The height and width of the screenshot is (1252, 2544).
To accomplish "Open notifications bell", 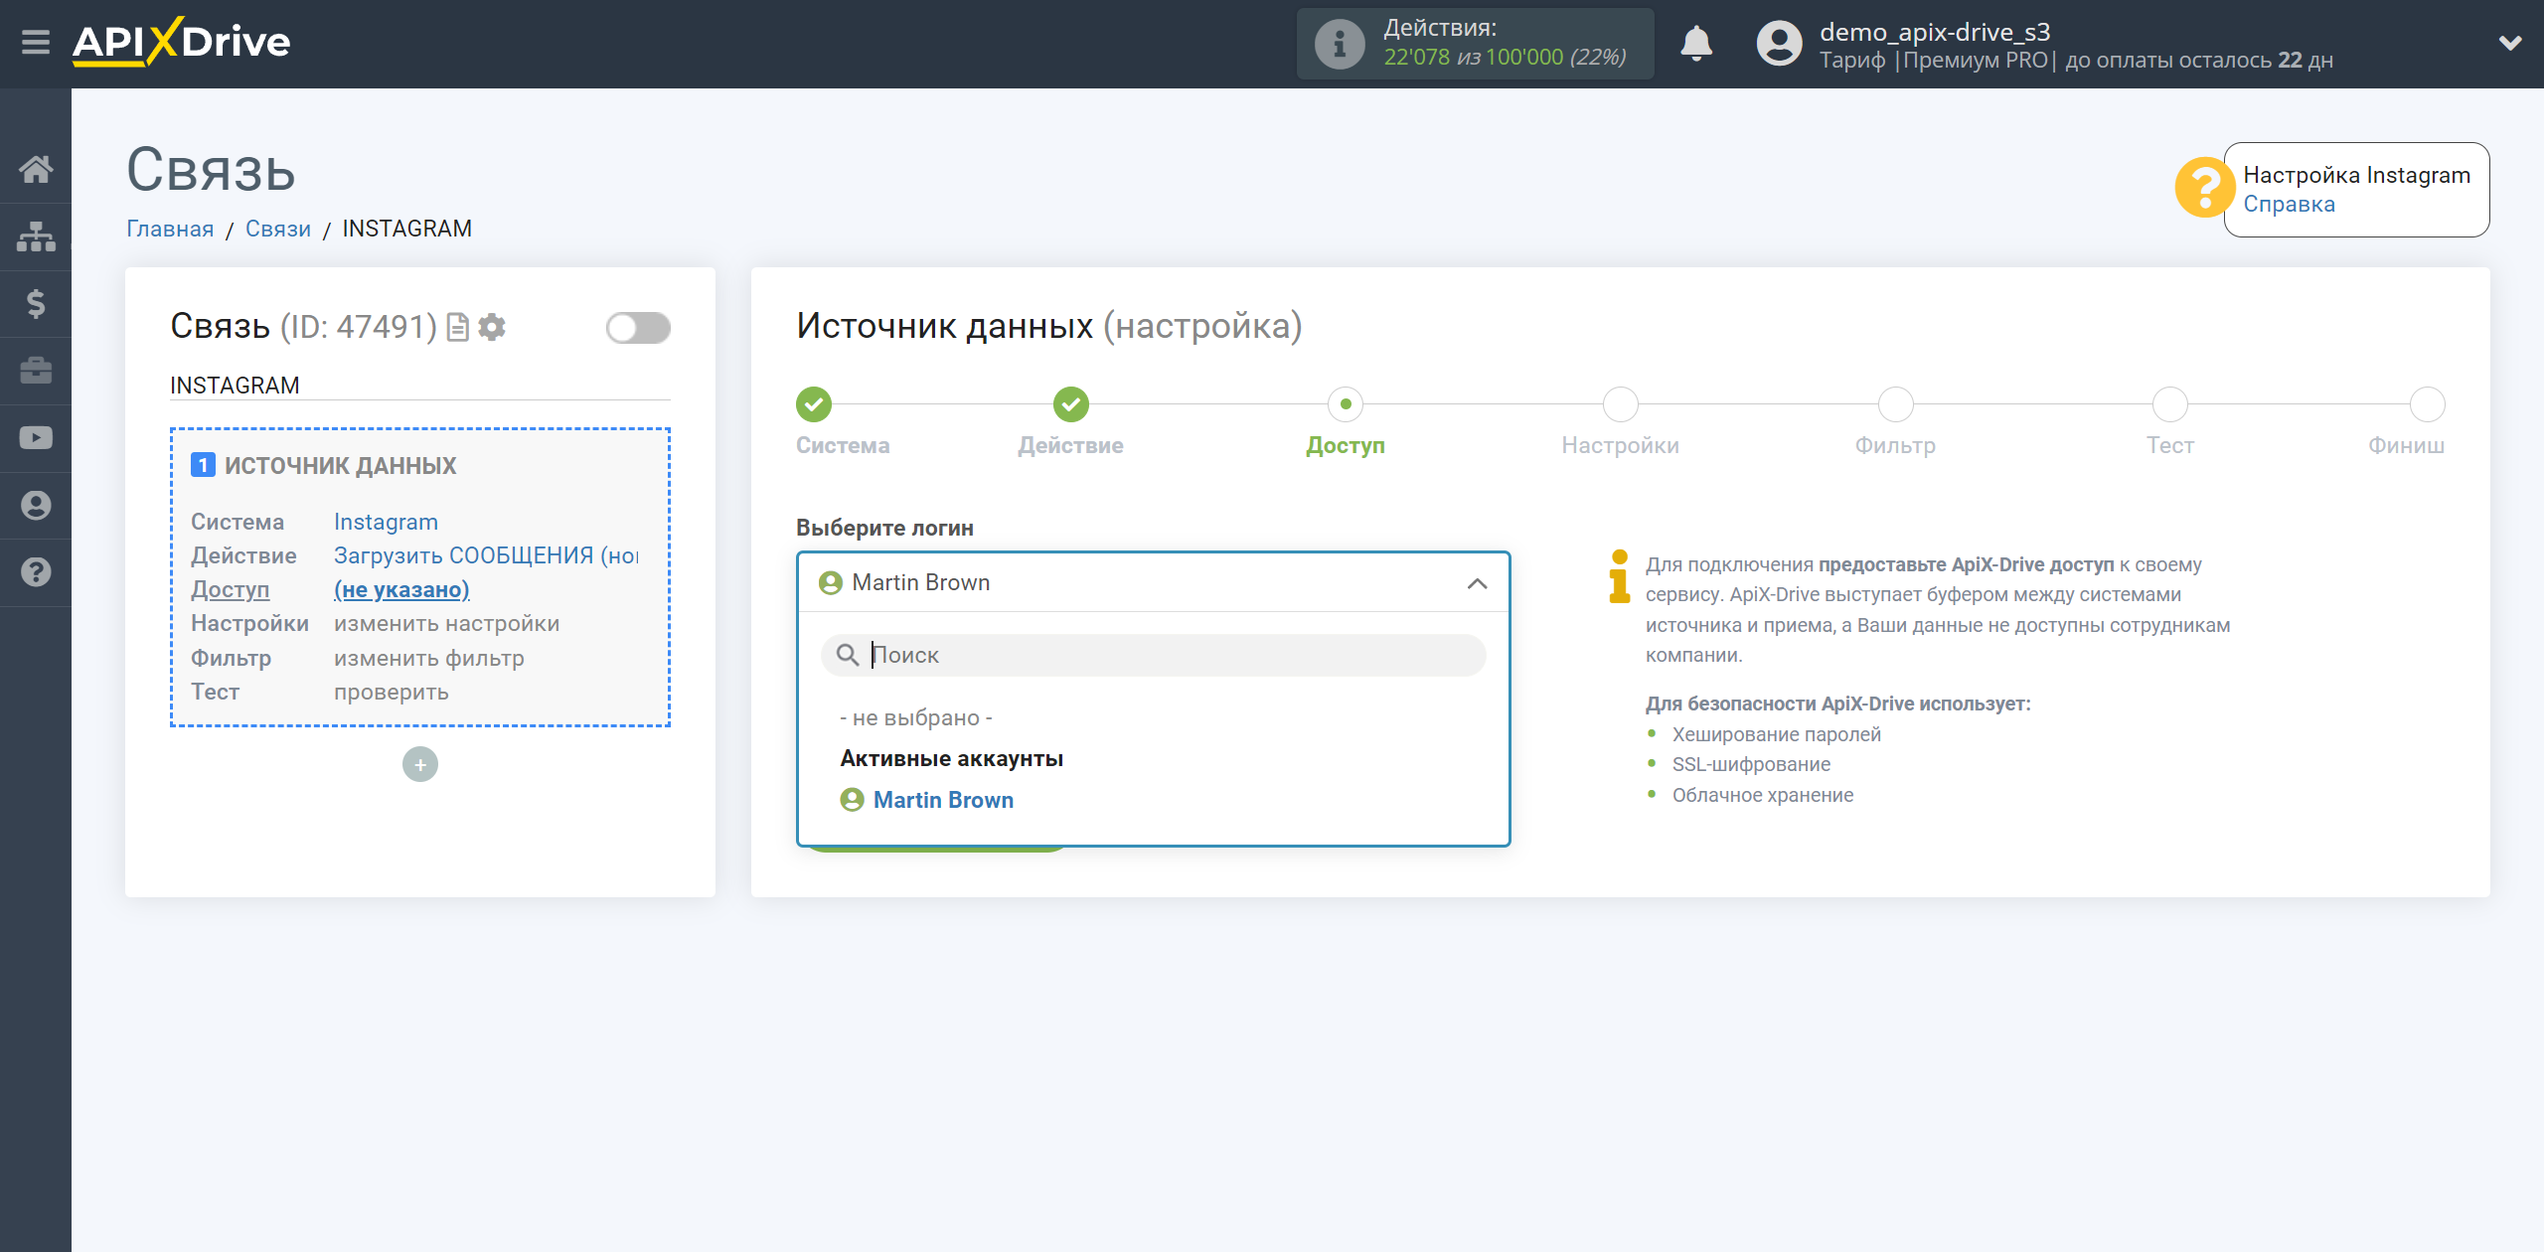I will (1696, 44).
